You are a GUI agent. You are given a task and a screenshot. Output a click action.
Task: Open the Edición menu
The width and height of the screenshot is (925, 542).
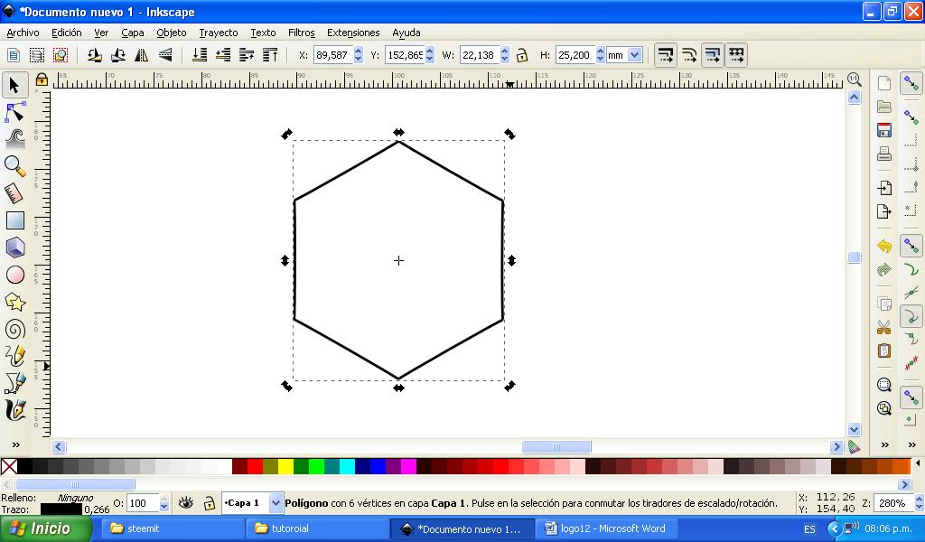click(x=67, y=33)
